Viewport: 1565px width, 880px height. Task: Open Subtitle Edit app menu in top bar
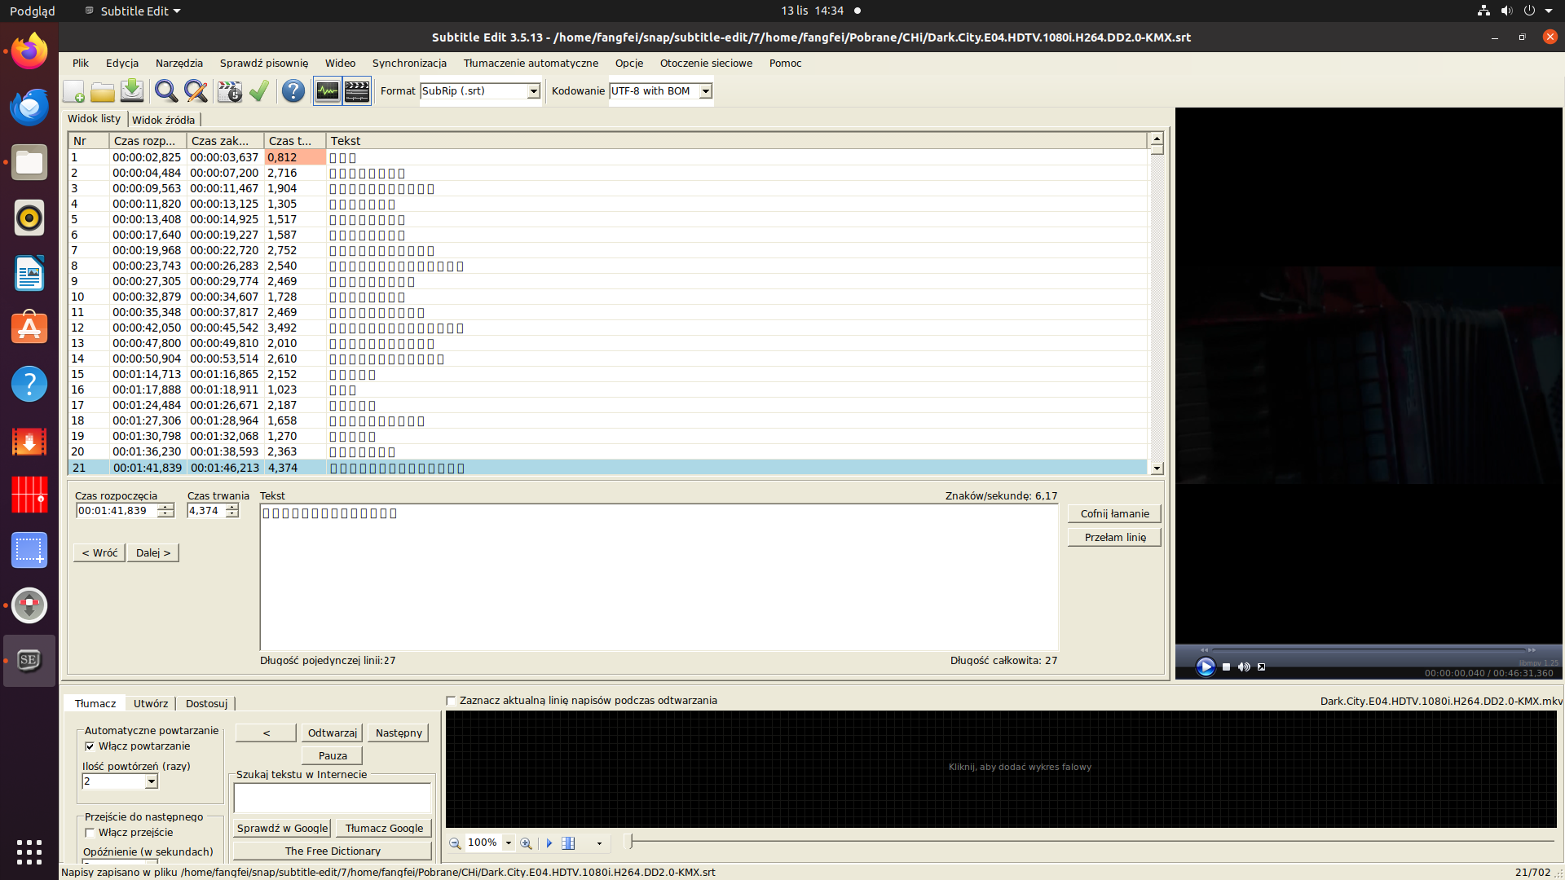[133, 11]
